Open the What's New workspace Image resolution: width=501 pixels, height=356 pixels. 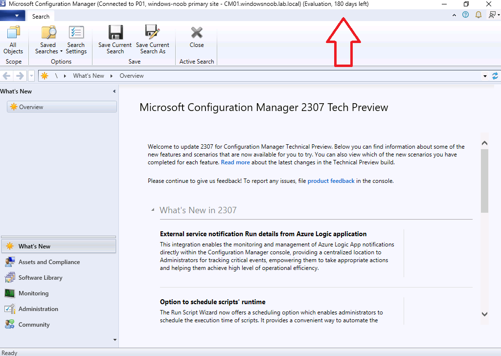(59, 246)
